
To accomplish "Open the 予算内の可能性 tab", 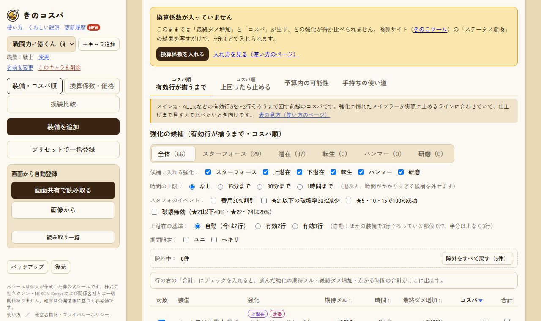I will coord(306,83).
